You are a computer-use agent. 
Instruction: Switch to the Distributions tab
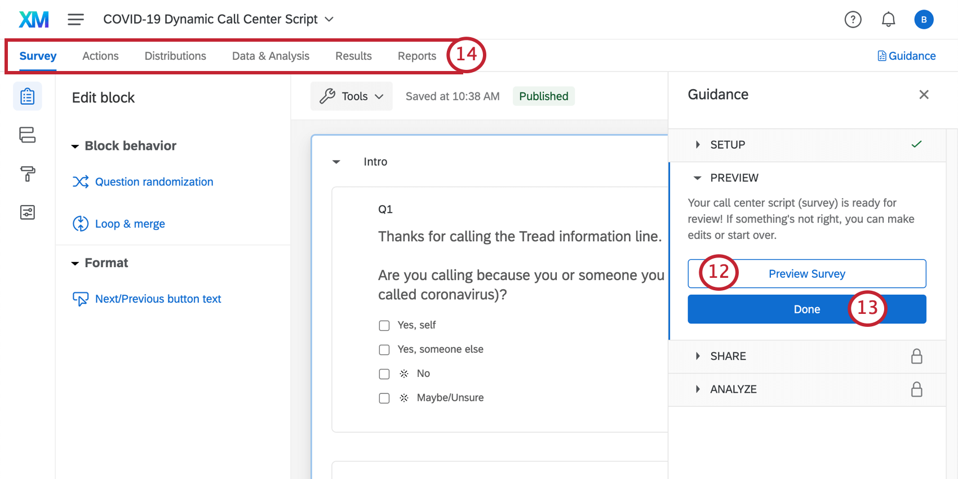tap(175, 56)
